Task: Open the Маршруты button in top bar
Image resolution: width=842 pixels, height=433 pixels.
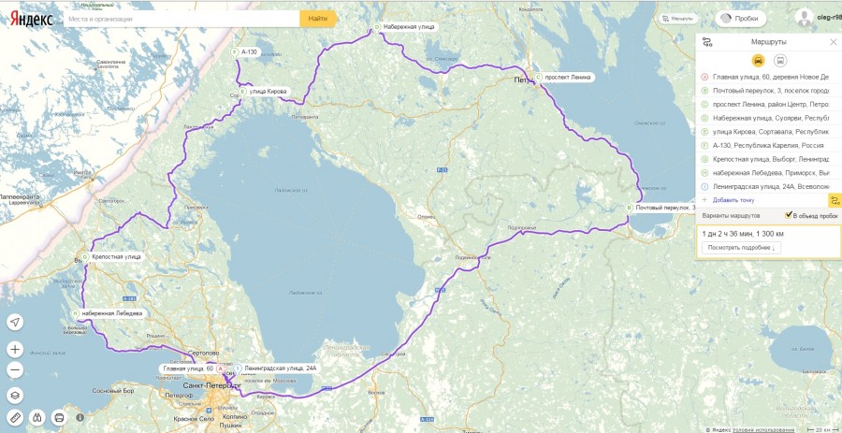Action: 679,19
